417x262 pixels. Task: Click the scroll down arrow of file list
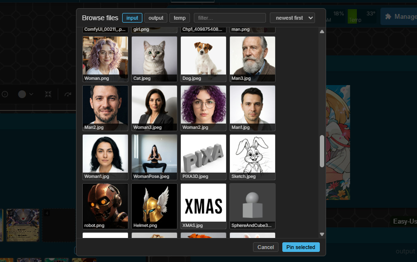pos(322,235)
